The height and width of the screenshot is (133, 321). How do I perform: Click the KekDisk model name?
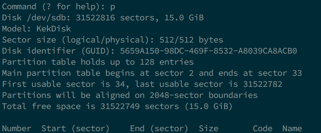coord(53,29)
